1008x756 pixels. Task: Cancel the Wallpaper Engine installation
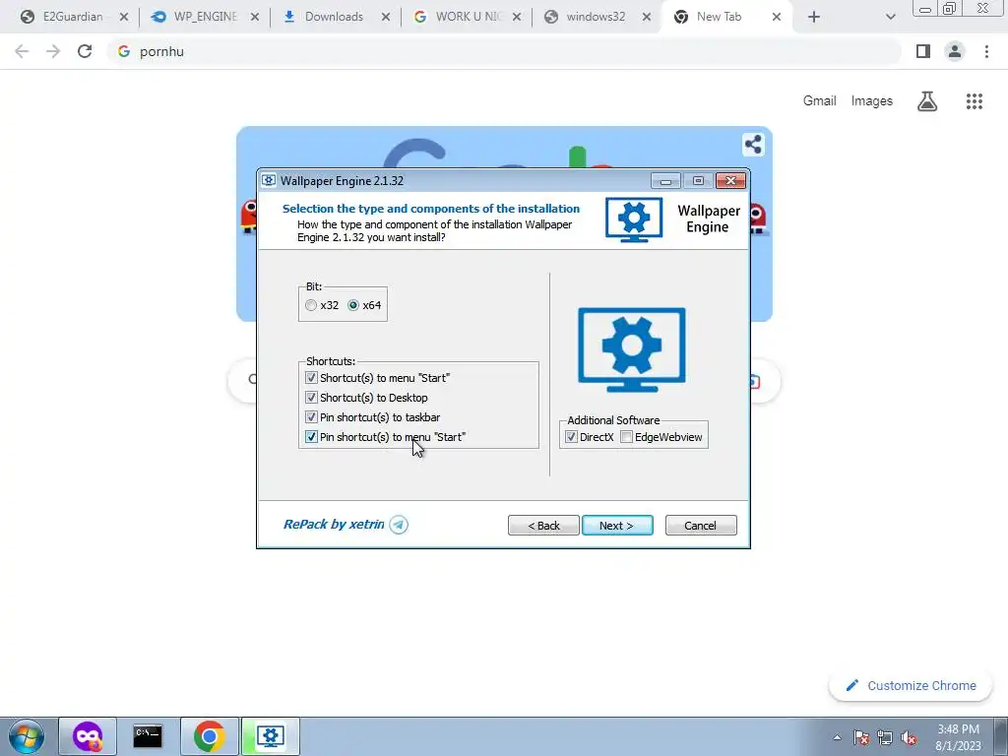pyautogui.click(x=701, y=526)
